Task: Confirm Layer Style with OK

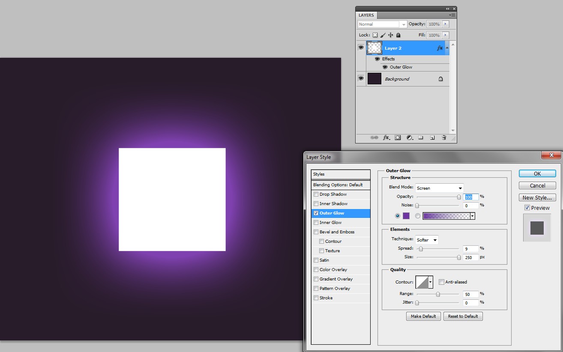Action: click(537, 173)
